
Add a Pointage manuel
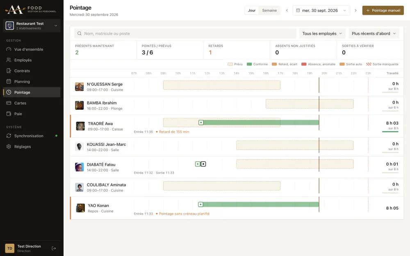point(383,11)
